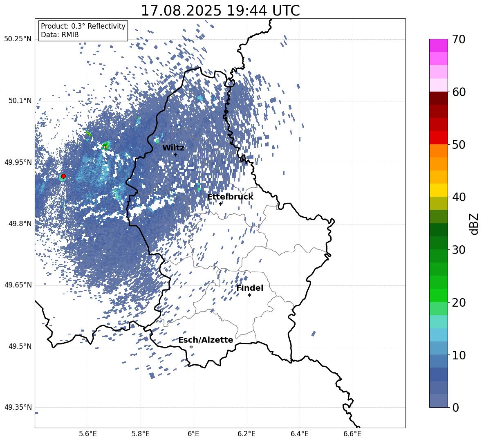Screen dimensions: 484x442
Task: Click the Data: RMIB text
Action: (x=60, y=35)
